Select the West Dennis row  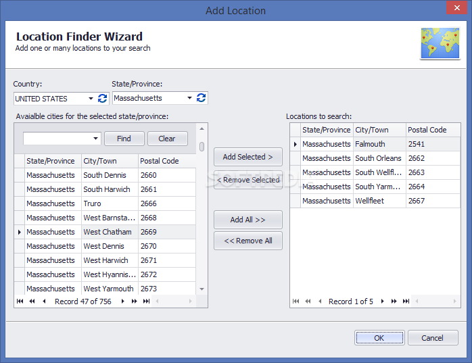coord(105,246)
